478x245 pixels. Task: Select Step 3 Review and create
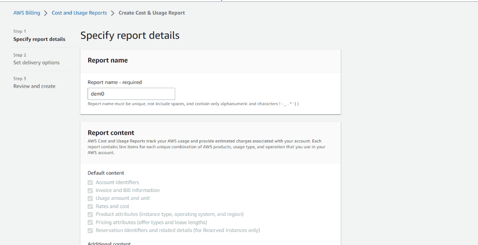(x=34, y=83)
